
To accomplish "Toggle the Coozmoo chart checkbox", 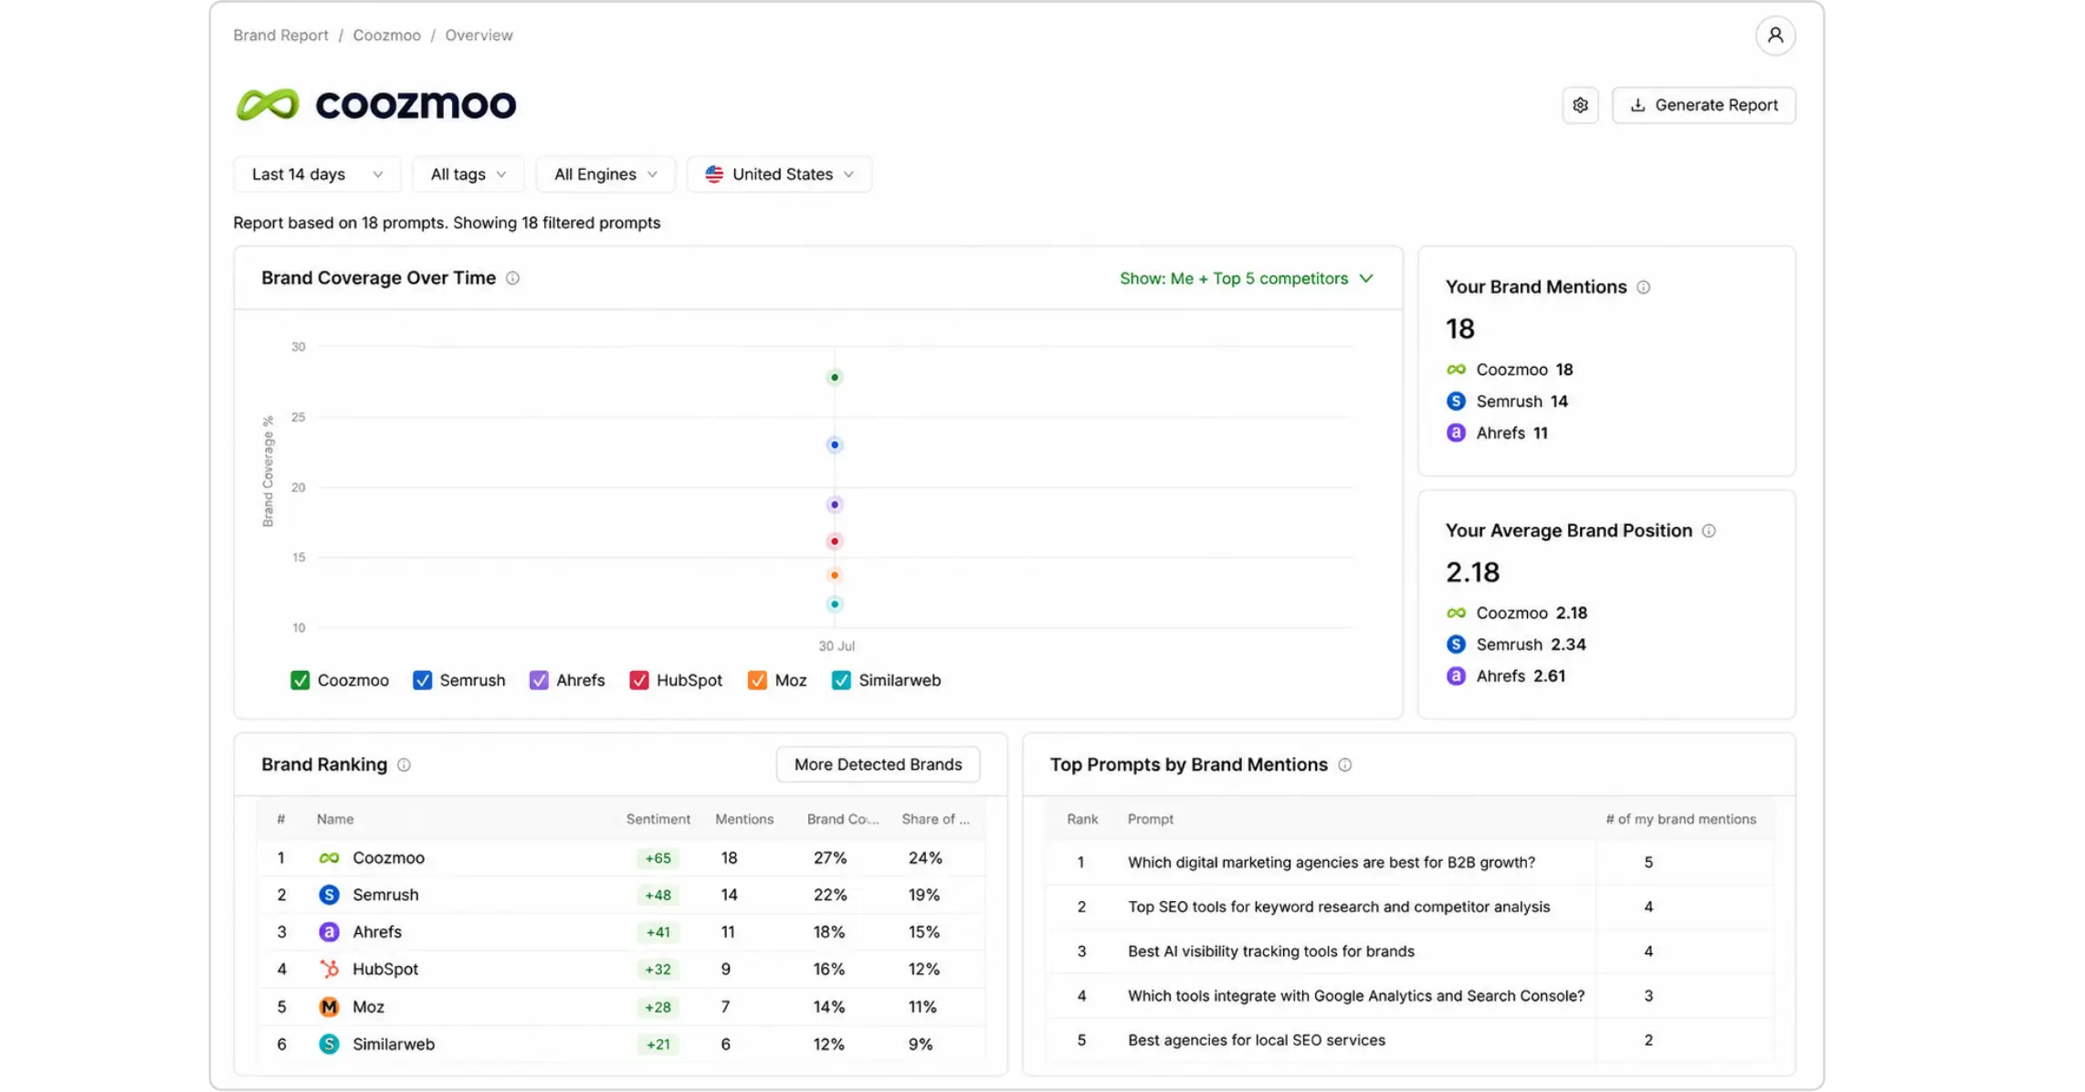I will coord(300,681).
